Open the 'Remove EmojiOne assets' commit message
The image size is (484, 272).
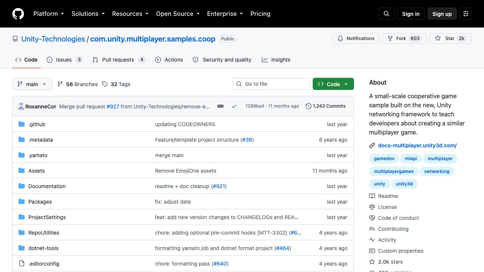(186, 171)
